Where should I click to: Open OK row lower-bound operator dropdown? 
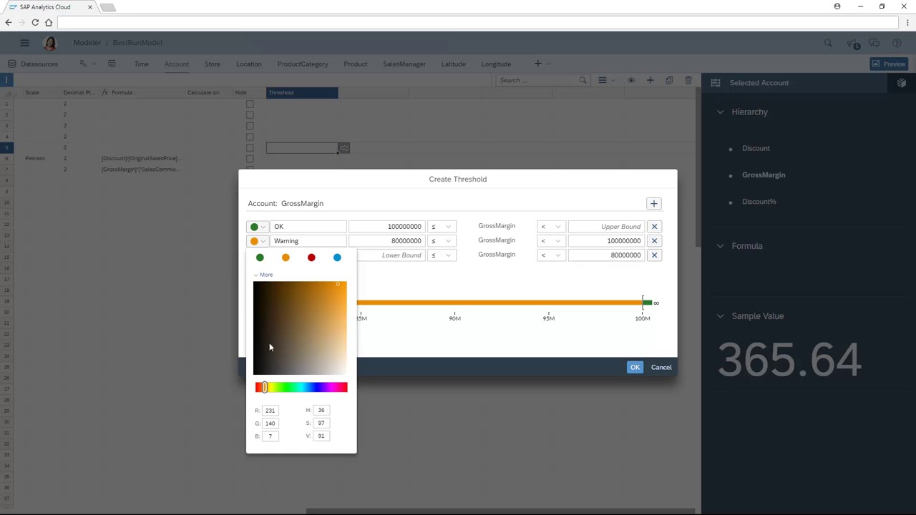coord(441,227)
